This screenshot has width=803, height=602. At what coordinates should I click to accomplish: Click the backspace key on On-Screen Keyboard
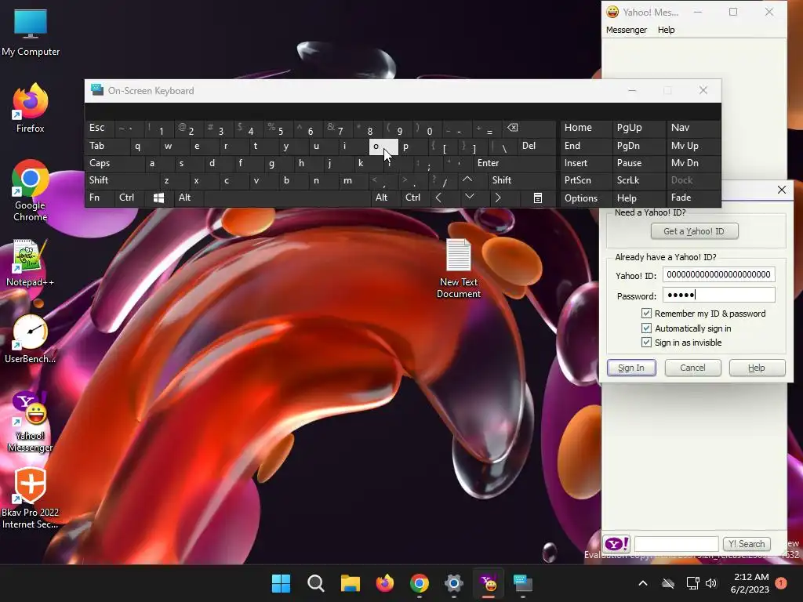[512, 128]
